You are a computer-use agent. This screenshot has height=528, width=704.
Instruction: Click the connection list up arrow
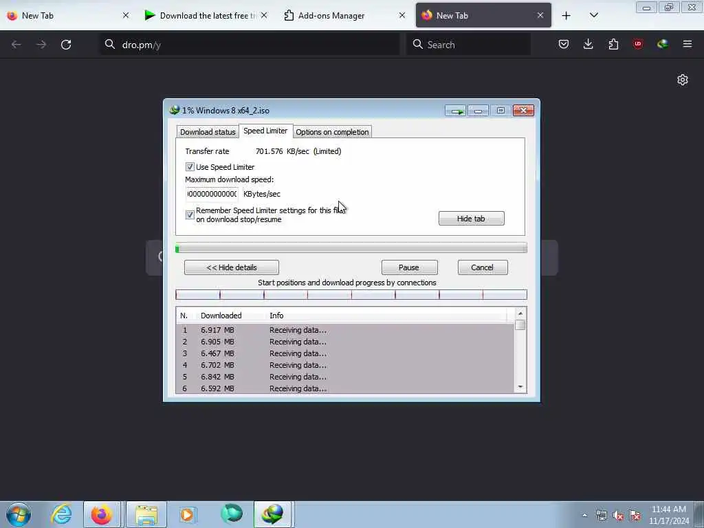(x=520, y=313)
